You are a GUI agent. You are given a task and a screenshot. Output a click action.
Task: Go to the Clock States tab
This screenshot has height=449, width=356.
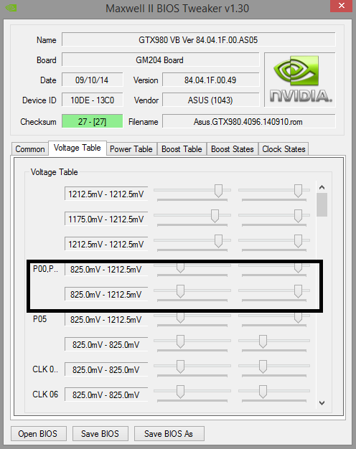[284, 149]
